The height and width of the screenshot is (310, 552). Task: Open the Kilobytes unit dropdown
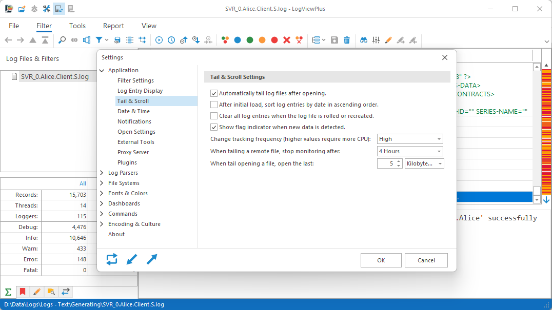tap(424, 163)
